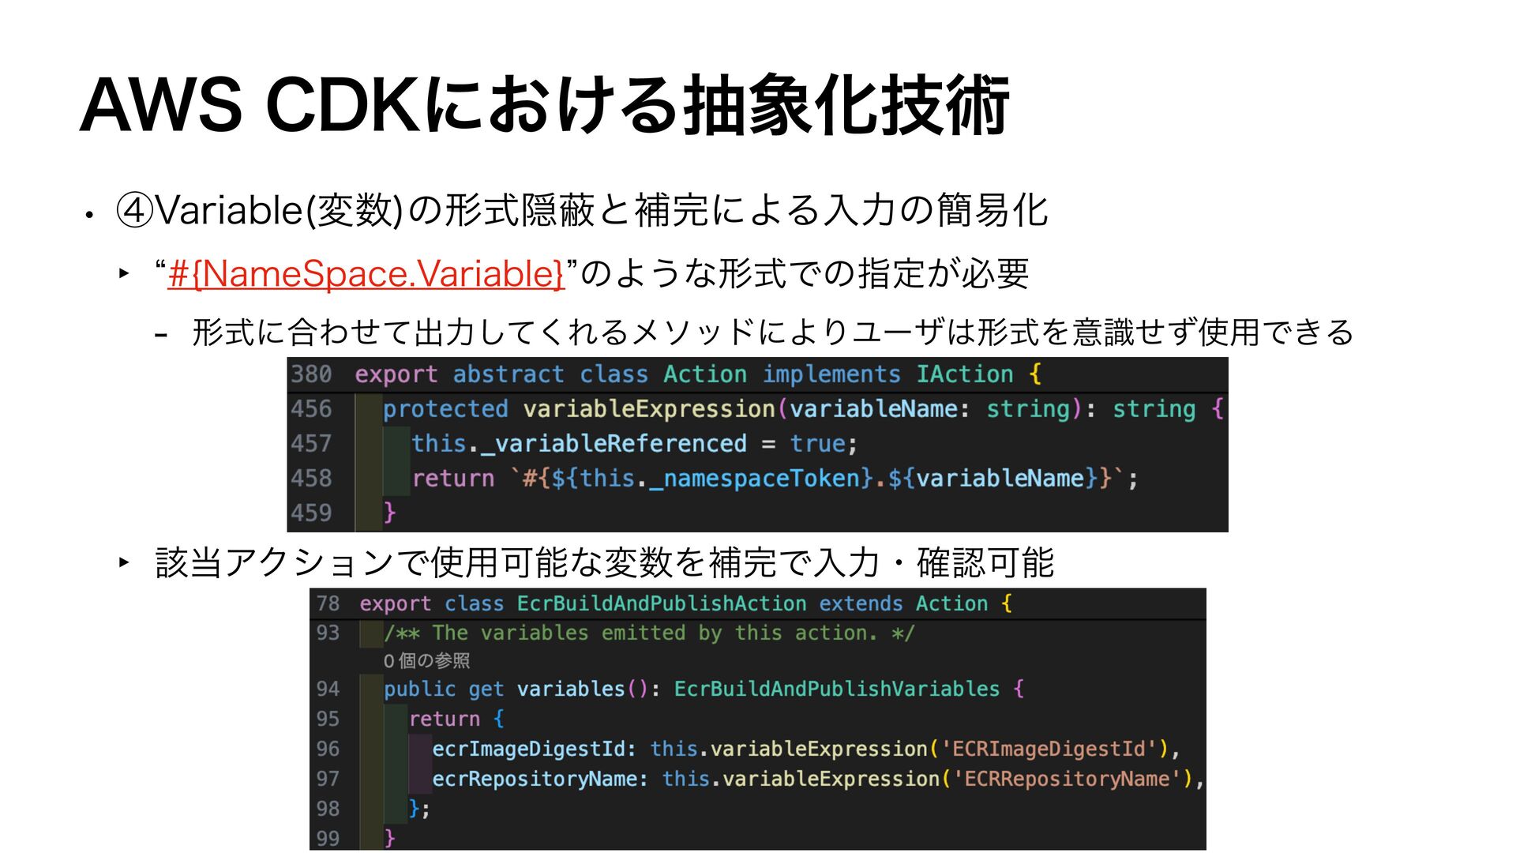Click the slide title AWS CDKにおける抽象化技術

544,105
